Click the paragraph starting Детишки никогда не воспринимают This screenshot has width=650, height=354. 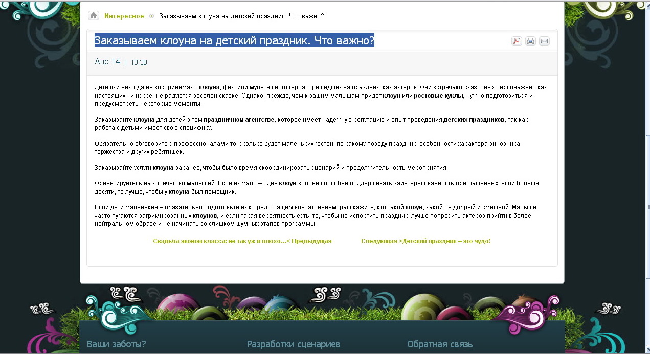click(x=321, y=96)
